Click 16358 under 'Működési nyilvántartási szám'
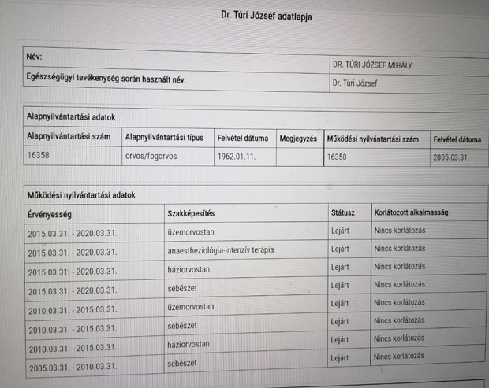 pyautogui.click(x=337, y=157)
